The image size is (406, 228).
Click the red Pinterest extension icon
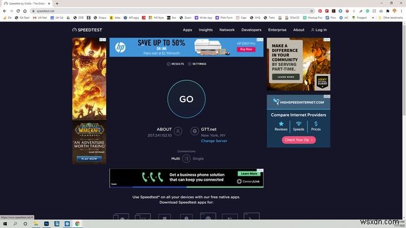click(320, 11)
